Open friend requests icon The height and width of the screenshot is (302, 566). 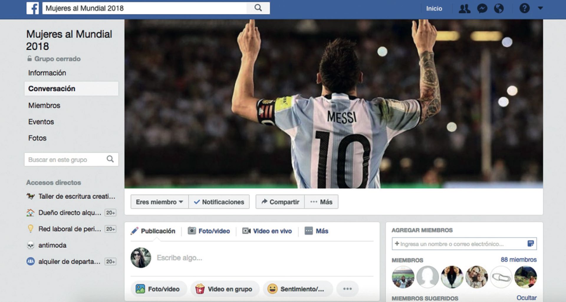pos(464,9)
